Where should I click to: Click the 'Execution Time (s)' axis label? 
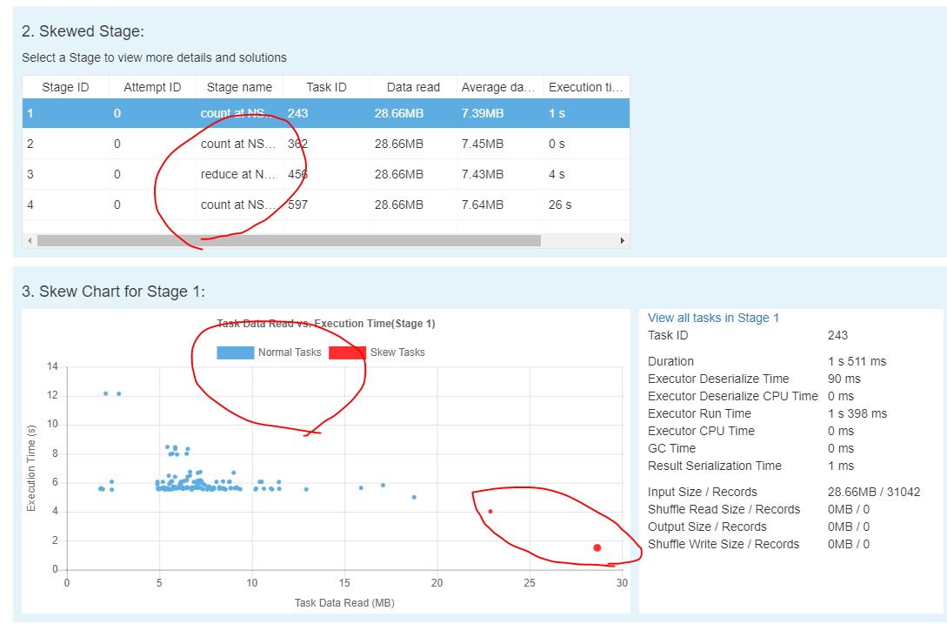coord(31,468)
